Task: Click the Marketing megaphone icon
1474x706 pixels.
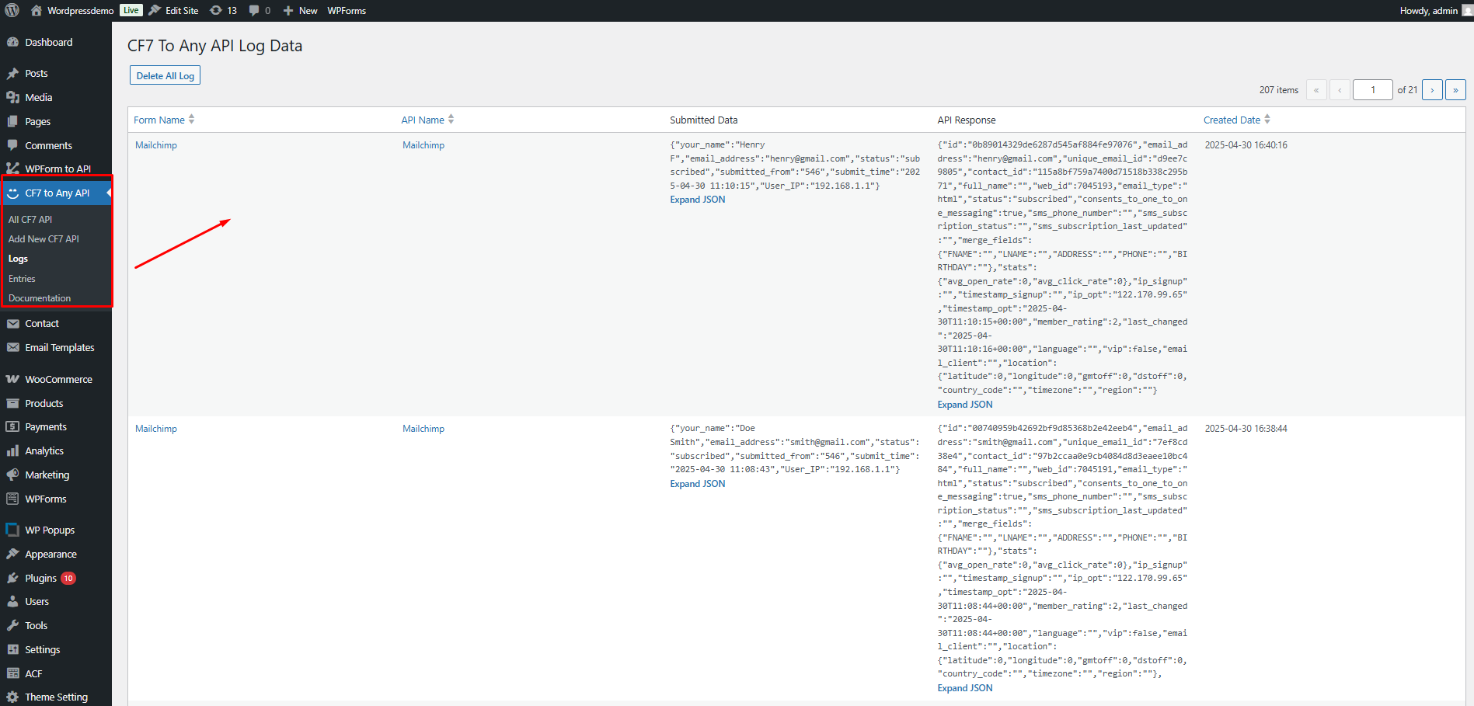Action: click(x=12, y=475)
